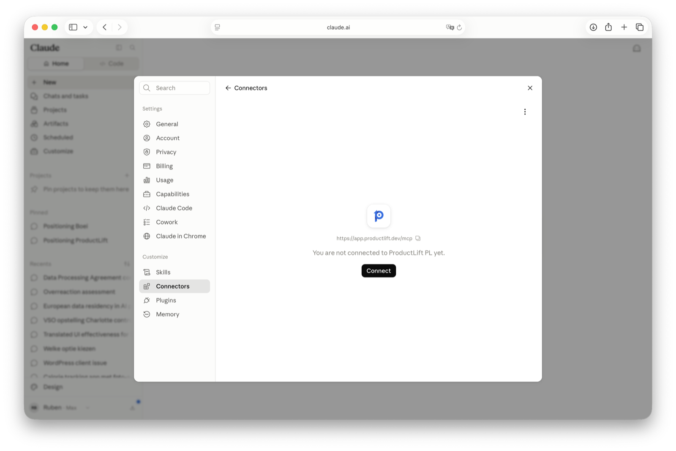This screenshot has height=451, width=676.
Task: Click the Safari share icon
Action: (x=608, y=27)
